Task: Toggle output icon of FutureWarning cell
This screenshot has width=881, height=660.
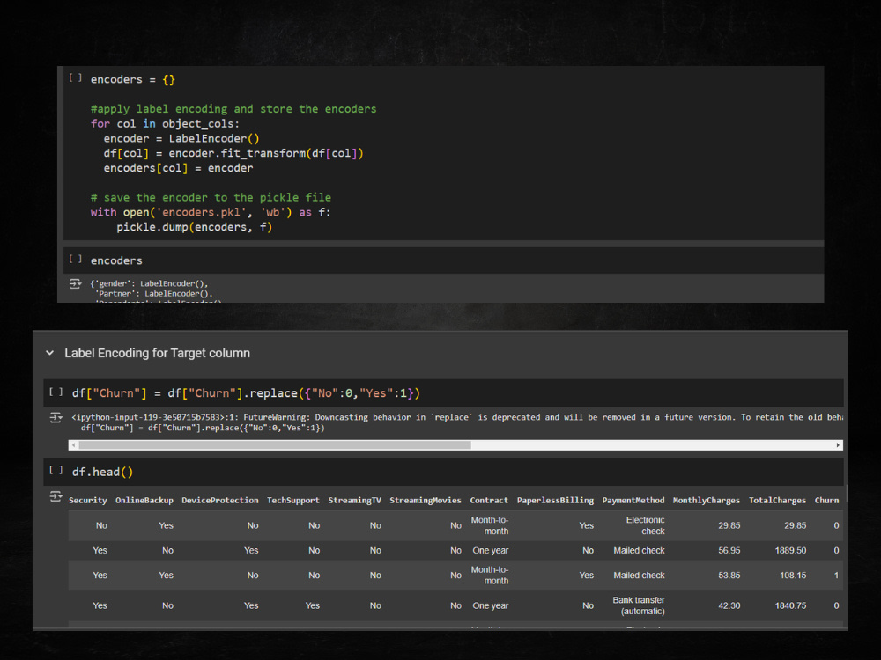Action: coord(56,417)
